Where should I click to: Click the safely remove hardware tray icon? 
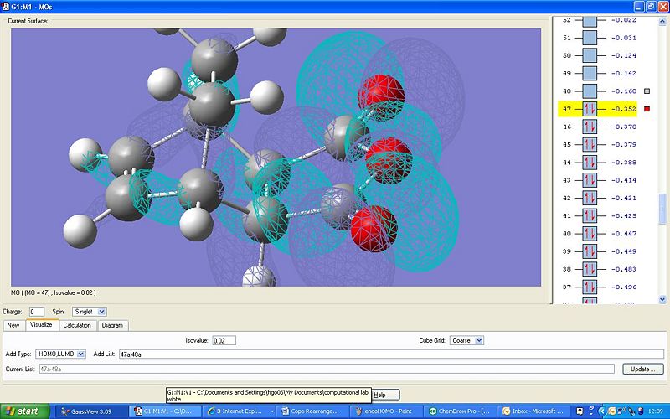(631, 411)
